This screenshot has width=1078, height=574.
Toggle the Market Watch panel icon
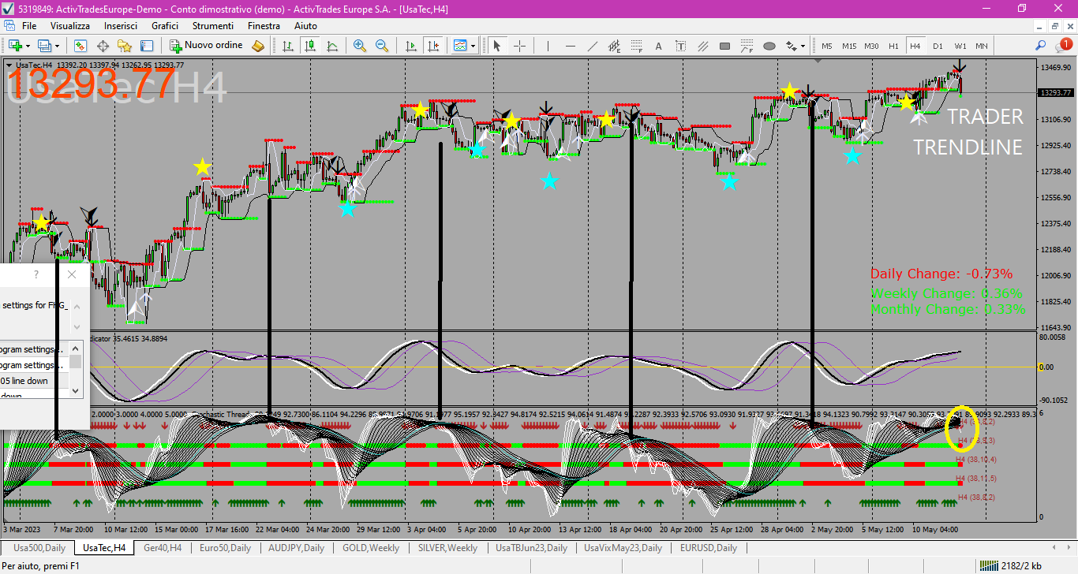[80, 46]
